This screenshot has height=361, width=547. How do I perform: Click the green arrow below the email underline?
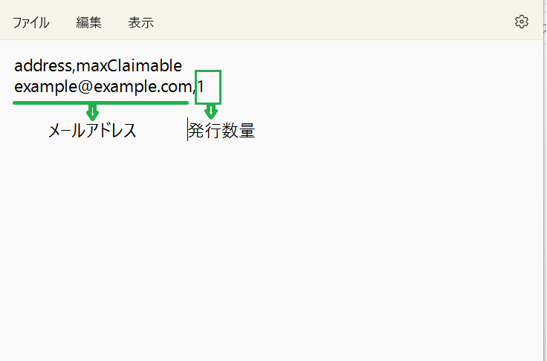point(92,112)
